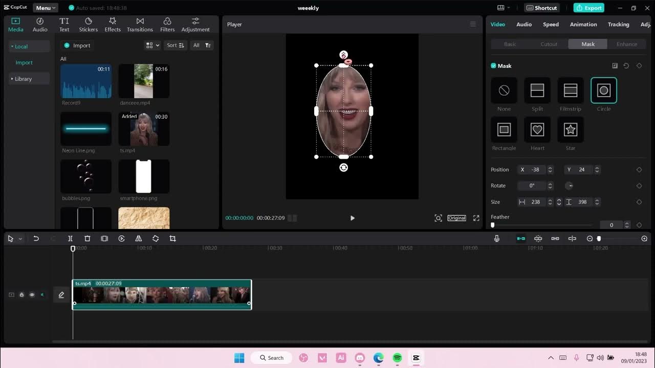The height and width of the screenshot is (368, 655).
Task: Click the Feather slider handle
Action: tap(493, 225)
